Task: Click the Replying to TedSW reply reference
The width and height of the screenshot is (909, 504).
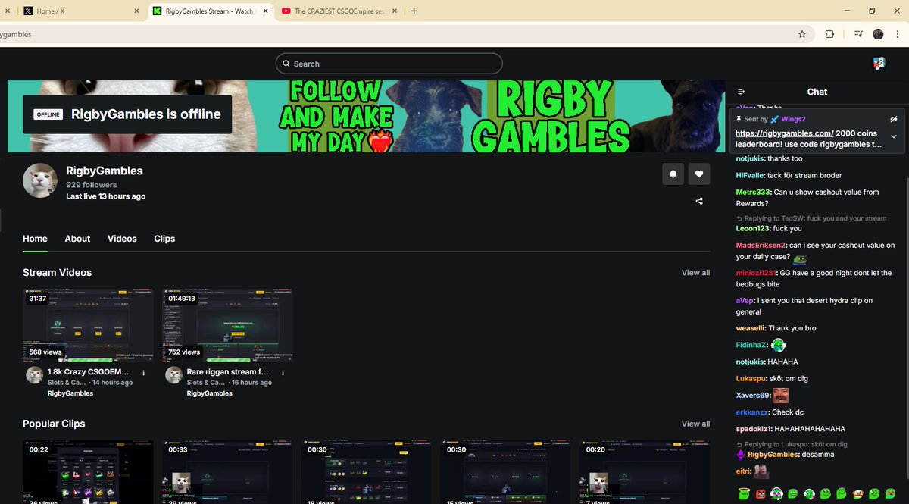Action: 811,218
